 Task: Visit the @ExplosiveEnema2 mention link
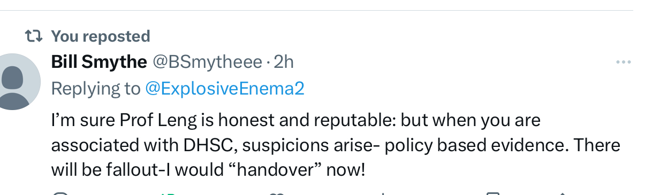(225, 88)
